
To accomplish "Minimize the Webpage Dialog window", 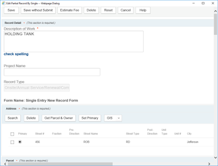I will click(193, 3).
